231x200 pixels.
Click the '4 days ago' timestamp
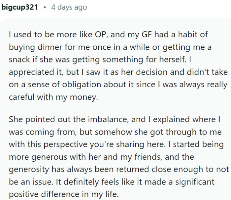tap(69, 7)
